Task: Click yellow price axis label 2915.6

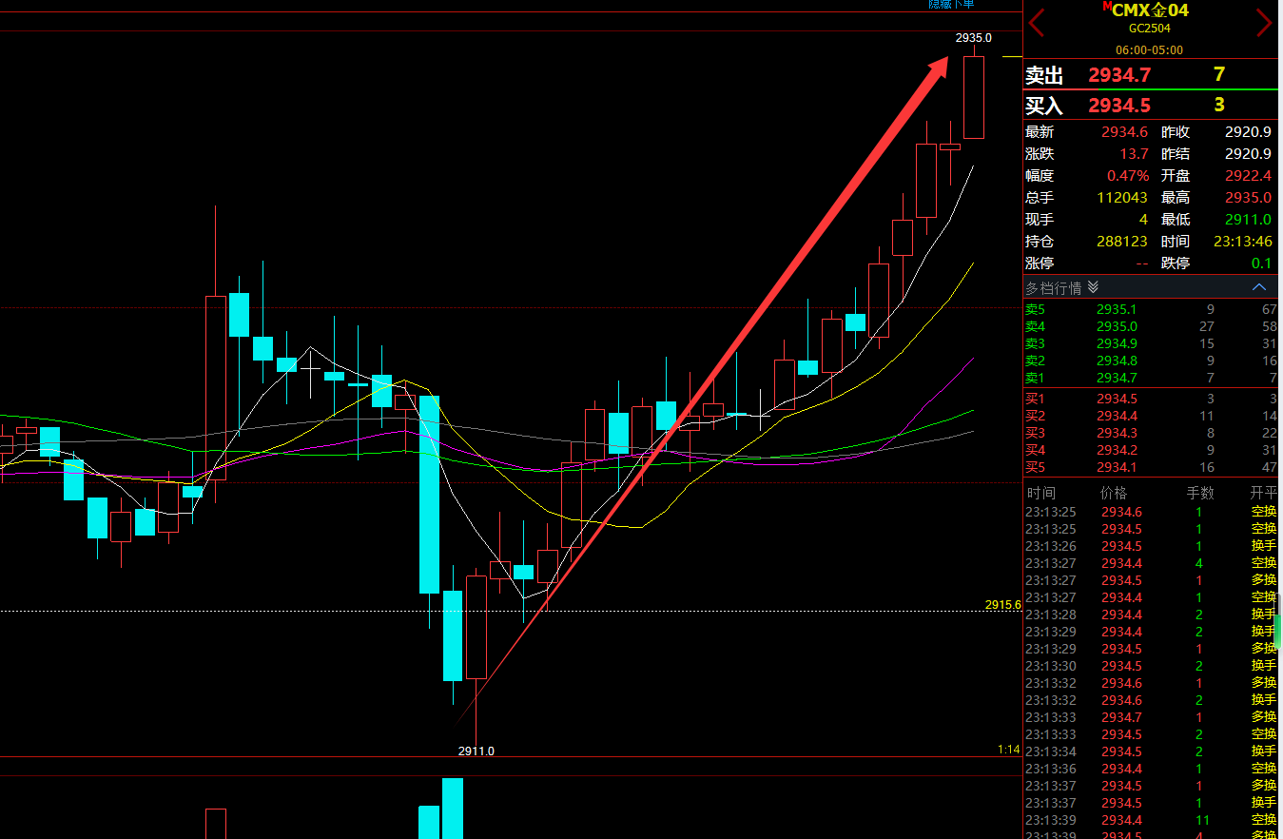Action: [x=1002, y=605]
